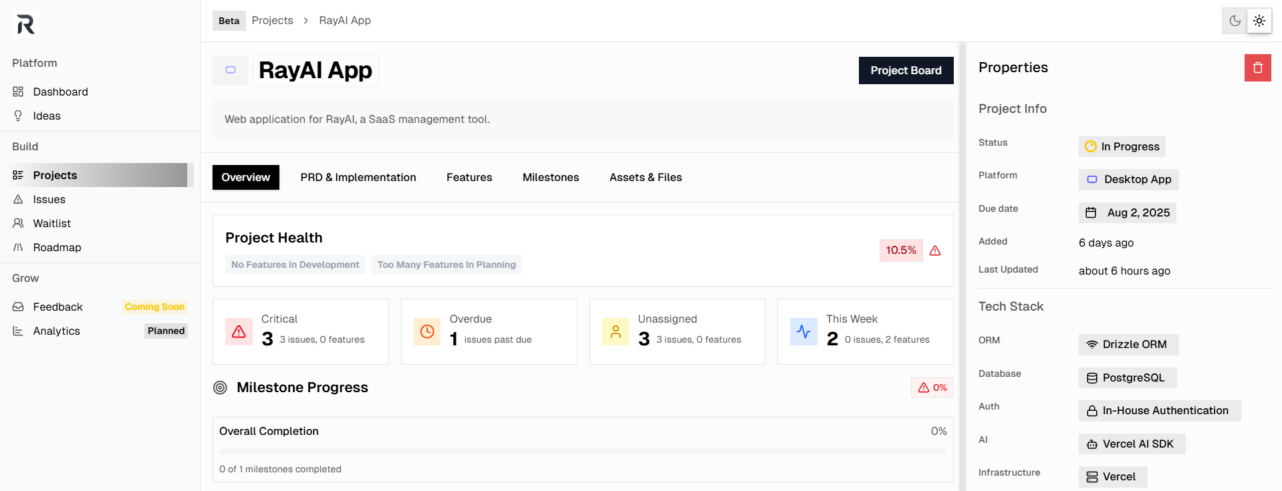
Task: Change the In-House Authentication selection
Action: (x=1159, y=410)
